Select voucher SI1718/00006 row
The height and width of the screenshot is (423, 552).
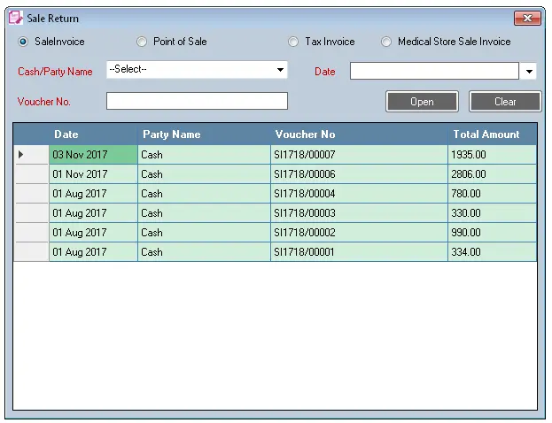pos(305,174)
